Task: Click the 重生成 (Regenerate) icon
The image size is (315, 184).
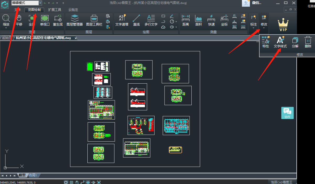Action: [58, 21]
